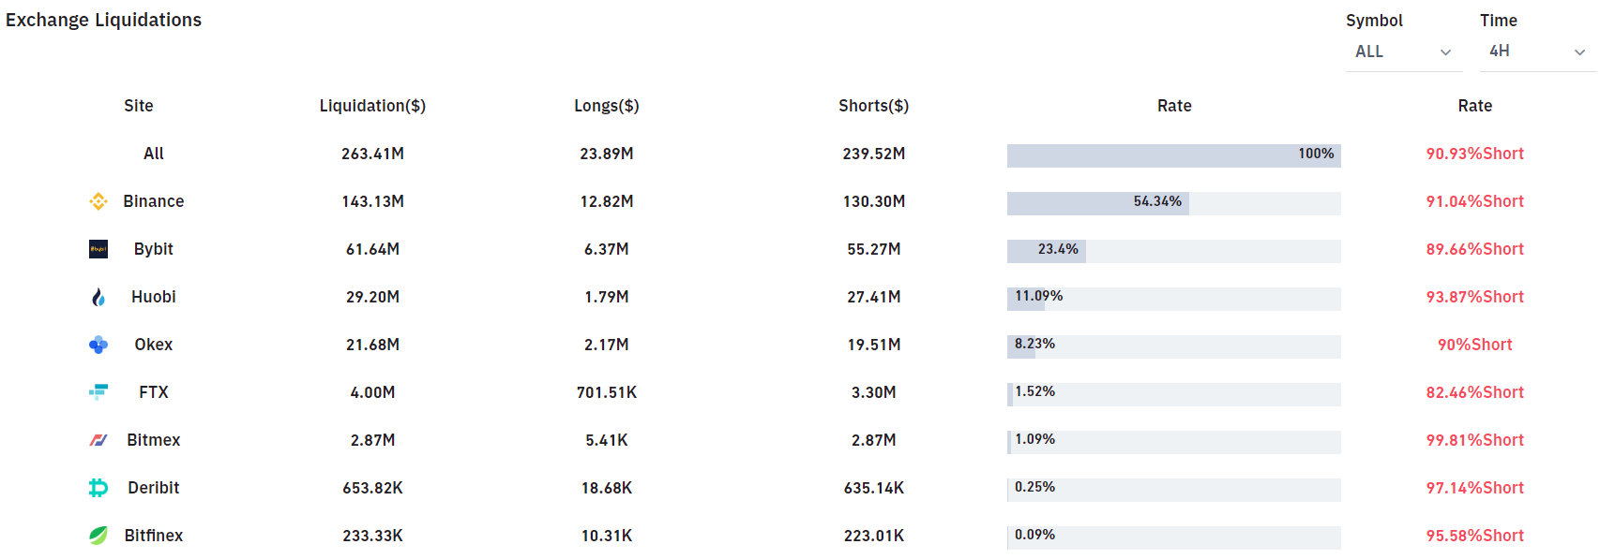Image resolution: width=1615 pixels, height=559 pixels.
Task: Open the Bybit exchange name link
Action: 154,249
